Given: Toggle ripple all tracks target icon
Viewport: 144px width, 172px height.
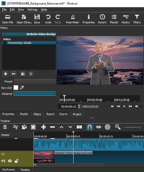Looking at the screenshot, I should (108, 127).
